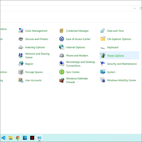Launch Visual Studio Code from the taskbar
The height and width of the screenshot is (142, 142).
point(3,138)
